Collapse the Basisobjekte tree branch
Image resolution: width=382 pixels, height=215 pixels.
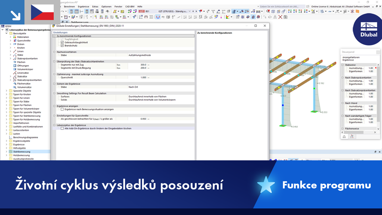[6, 33]
